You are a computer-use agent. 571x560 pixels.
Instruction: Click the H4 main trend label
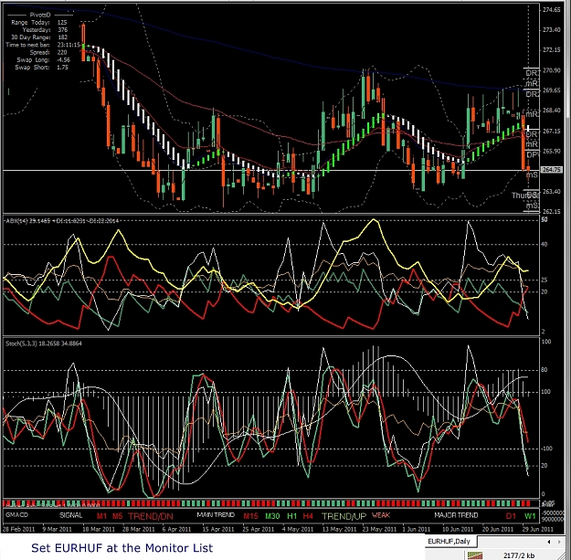[x=308, y=515]
